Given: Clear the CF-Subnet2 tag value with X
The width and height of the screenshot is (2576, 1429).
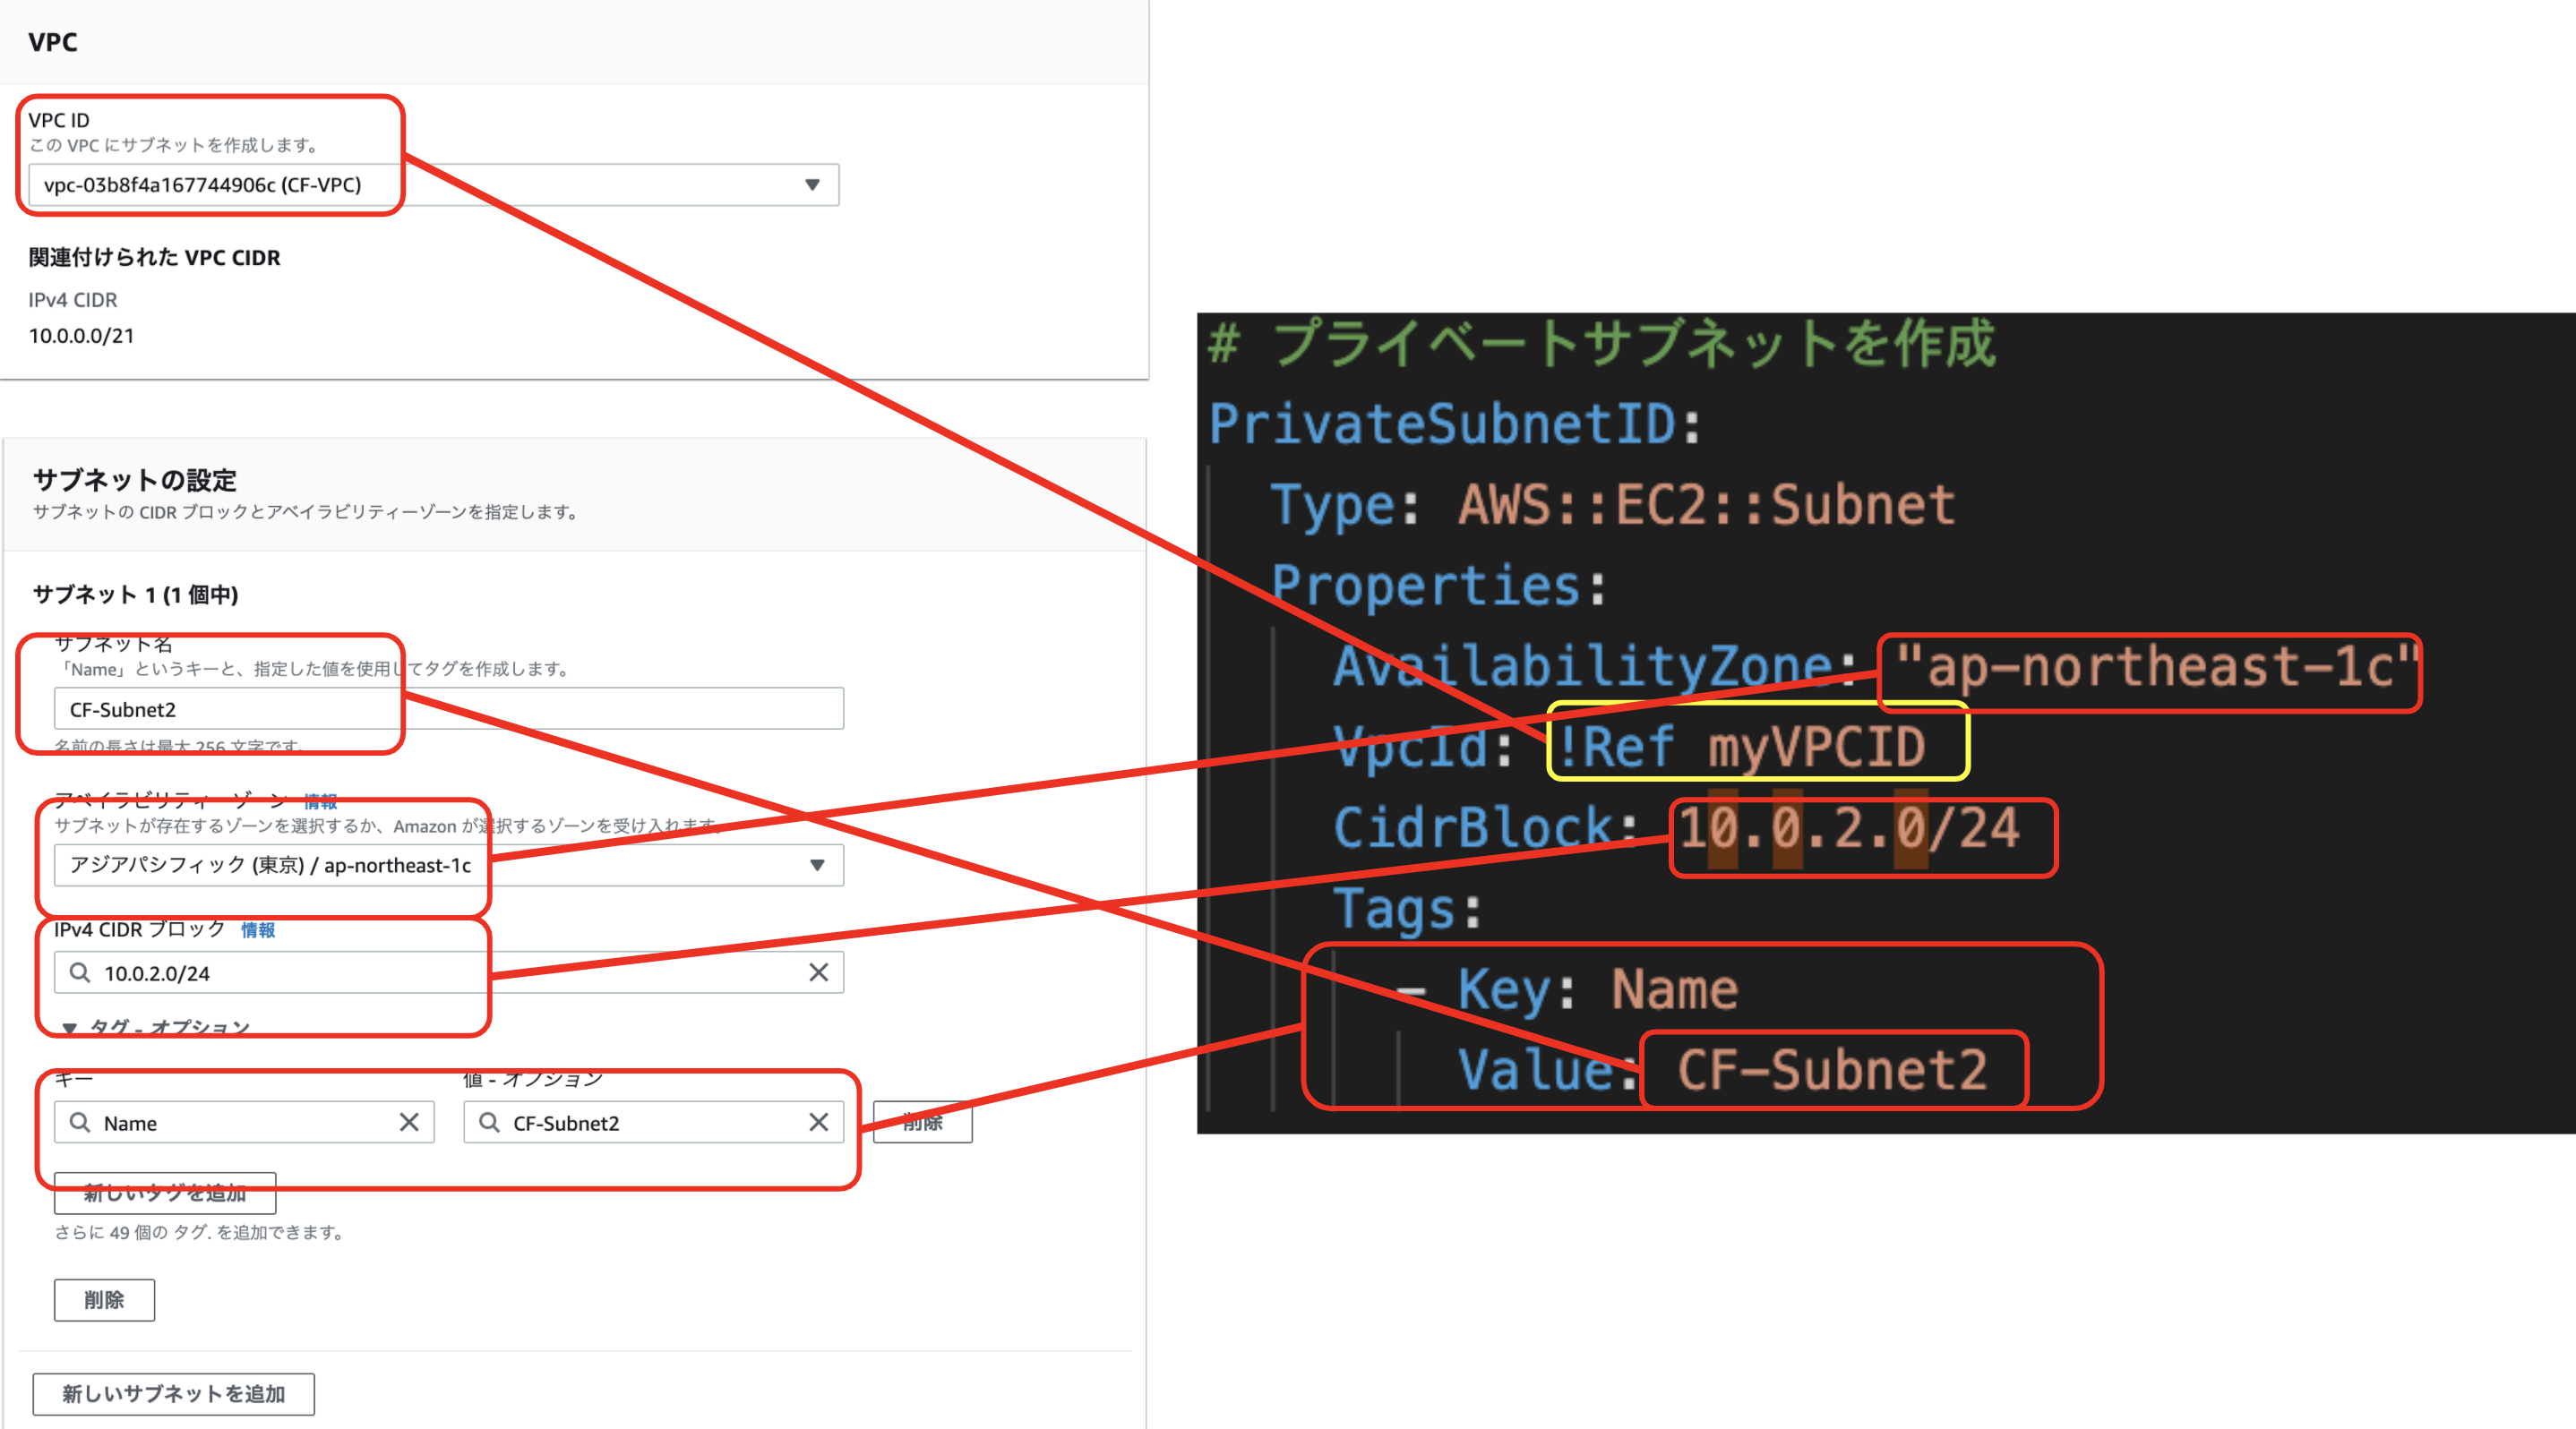Looking at the screenshot, I should pos(818,1122).
